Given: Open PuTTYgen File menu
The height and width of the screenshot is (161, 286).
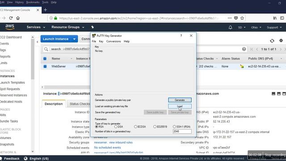Looking at the screenshot, I should click(x=94, y=42).
